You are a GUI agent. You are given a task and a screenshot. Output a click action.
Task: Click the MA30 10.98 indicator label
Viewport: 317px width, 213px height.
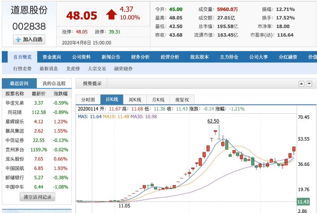144,116
